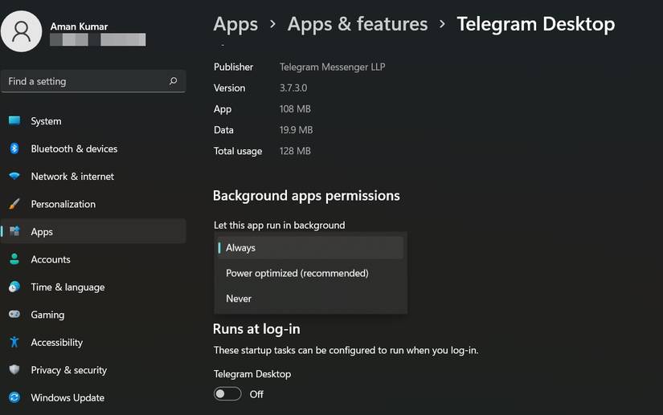Click the Find a setting field
Screen dimensions: 663x415
(93, 81)
